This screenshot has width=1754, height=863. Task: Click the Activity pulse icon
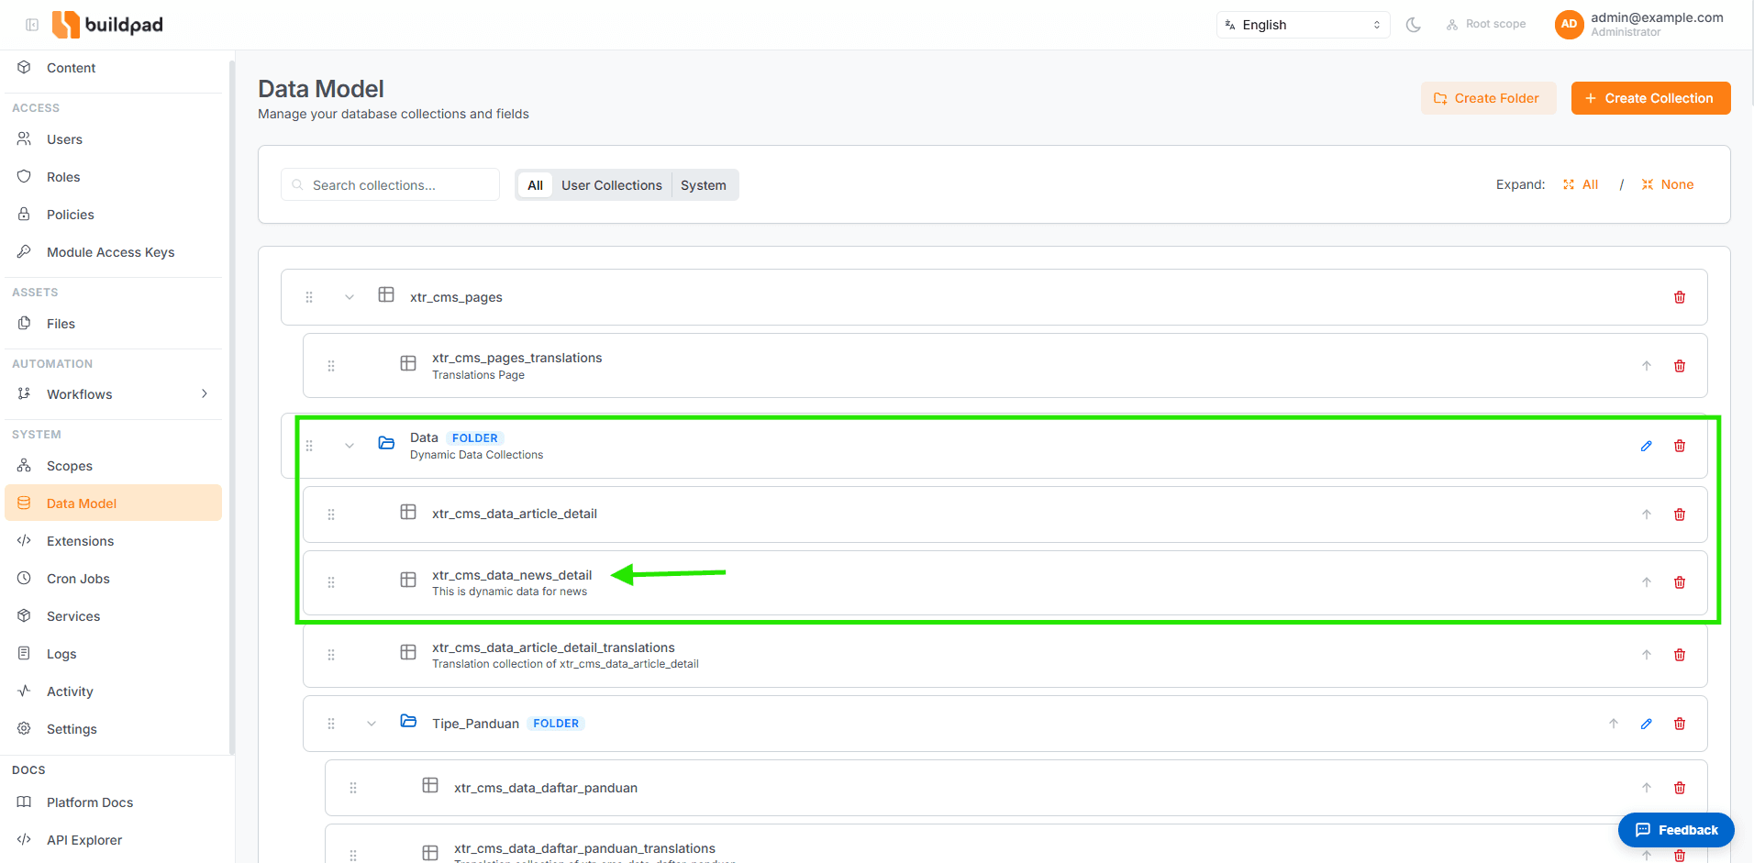pyautogui.click(x=24, y=691)
